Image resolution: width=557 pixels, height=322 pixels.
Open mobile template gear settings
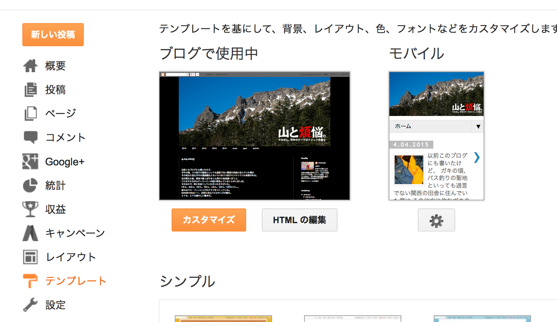pyautogui.click(x=437, y=220)
